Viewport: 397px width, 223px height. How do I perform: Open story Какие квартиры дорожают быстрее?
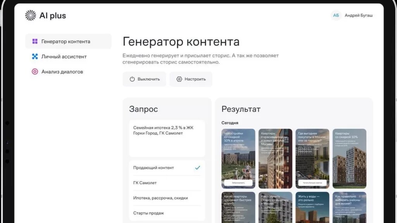[x=238, y=208]
